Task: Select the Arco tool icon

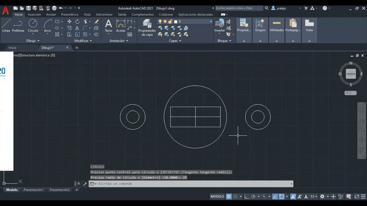Action: point(47,23)
